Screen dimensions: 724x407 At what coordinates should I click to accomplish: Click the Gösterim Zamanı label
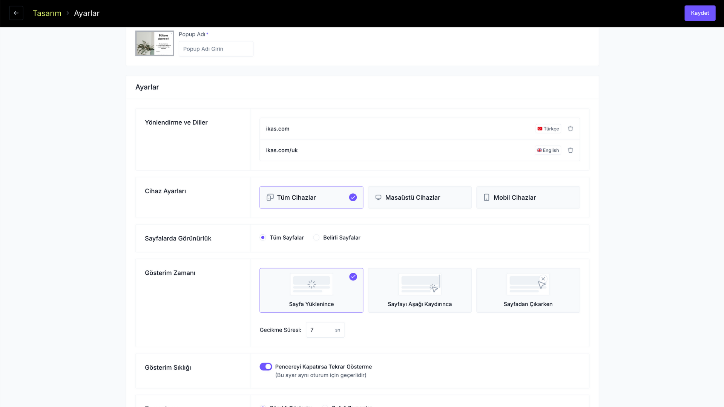pos(170,273)
